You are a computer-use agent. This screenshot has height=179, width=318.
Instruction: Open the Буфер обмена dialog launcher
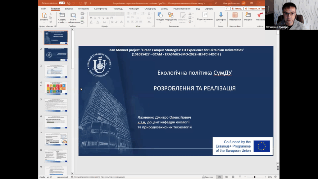[x=55, y=26]
